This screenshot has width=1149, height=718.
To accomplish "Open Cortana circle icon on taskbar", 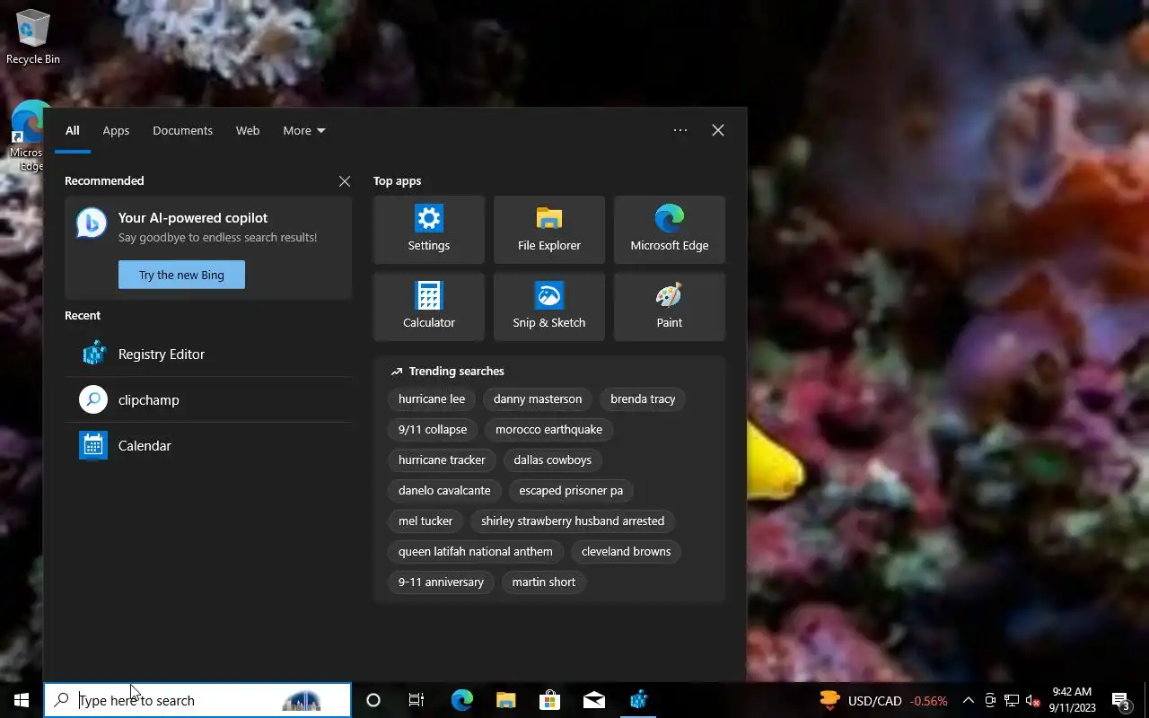I will (373, 700).
